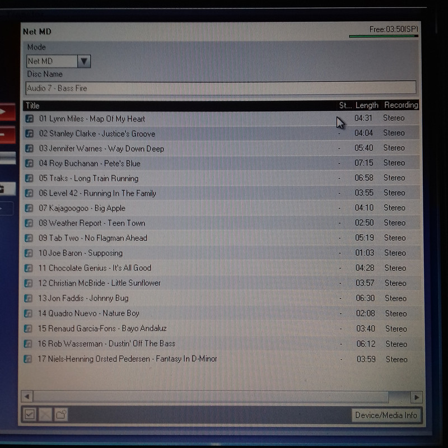Screen dimensions: 448x448
Task: Click music icon for Tab Two track
Action: pos(29,238)
